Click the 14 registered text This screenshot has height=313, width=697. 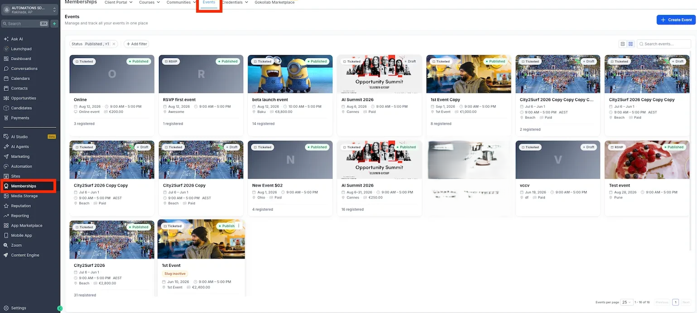pyautogui.click(x=263, y=124)
